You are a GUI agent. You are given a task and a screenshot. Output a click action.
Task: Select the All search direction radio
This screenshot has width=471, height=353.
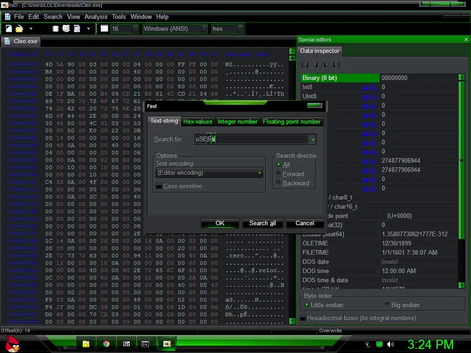[278, 165]
